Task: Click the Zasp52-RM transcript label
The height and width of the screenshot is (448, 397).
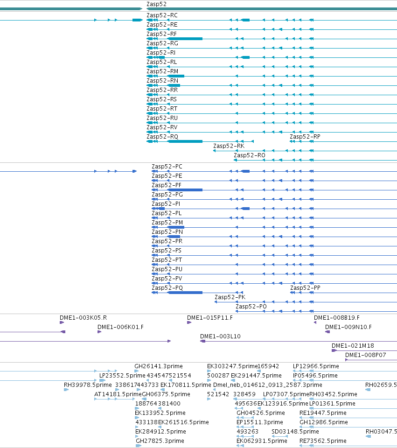Action: point(162,71)
